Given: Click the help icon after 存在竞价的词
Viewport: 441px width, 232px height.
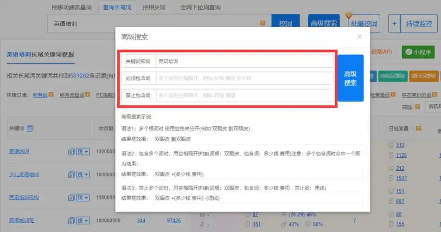Looking at the screenshot, I should click(x=435, y=95).
